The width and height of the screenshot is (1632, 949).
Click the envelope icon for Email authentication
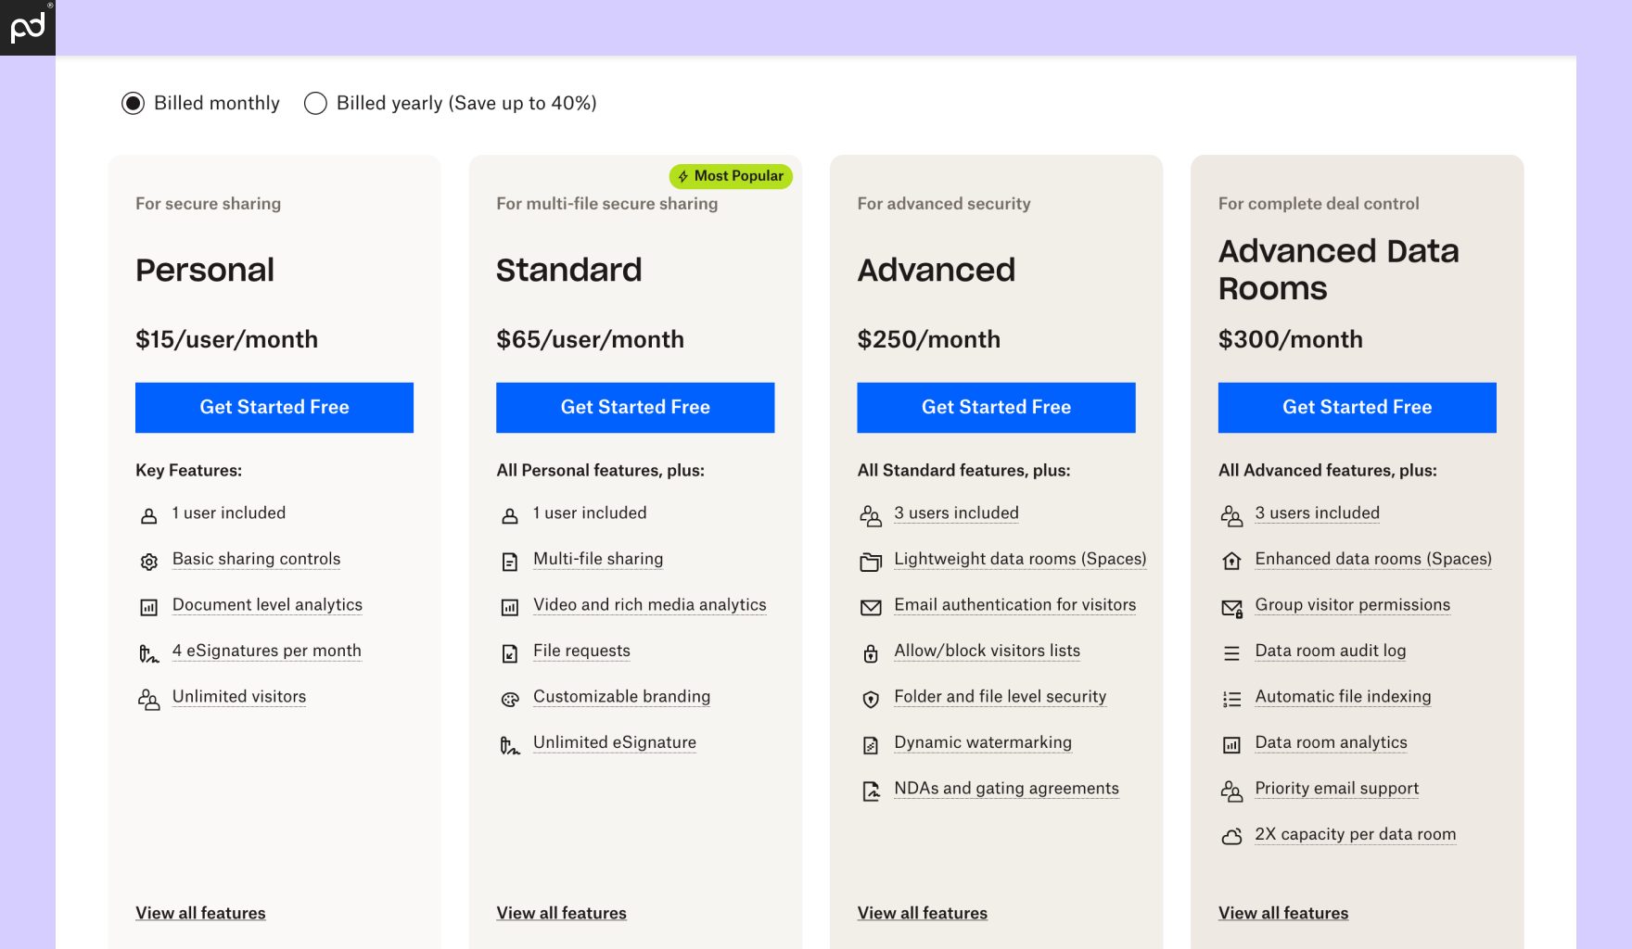[x=871, y=608]
